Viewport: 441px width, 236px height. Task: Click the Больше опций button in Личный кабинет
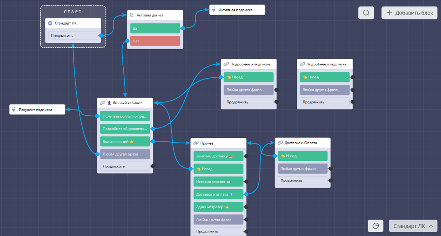[125, 141]
